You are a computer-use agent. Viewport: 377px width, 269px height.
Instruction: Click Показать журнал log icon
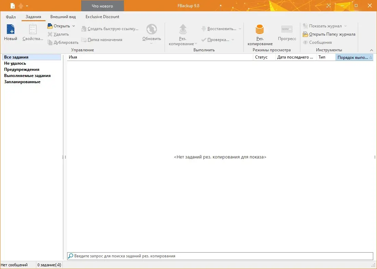point(305,26)
